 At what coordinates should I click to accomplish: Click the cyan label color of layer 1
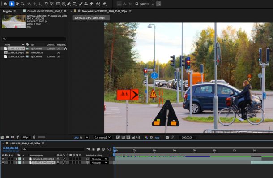[x=20, y=159]
